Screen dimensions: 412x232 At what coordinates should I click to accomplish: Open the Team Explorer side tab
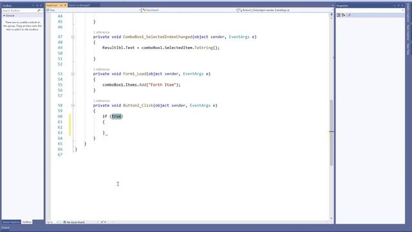point(408,32)
